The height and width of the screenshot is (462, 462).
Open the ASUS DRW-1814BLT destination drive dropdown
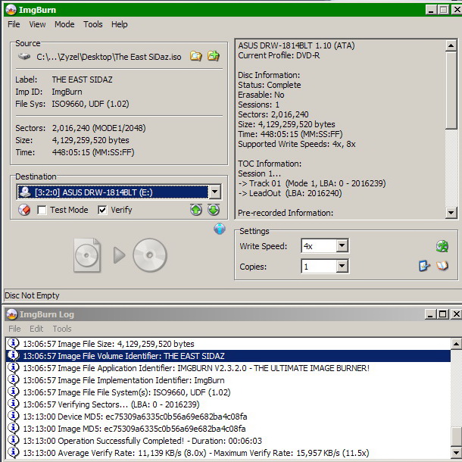[215, 192]
